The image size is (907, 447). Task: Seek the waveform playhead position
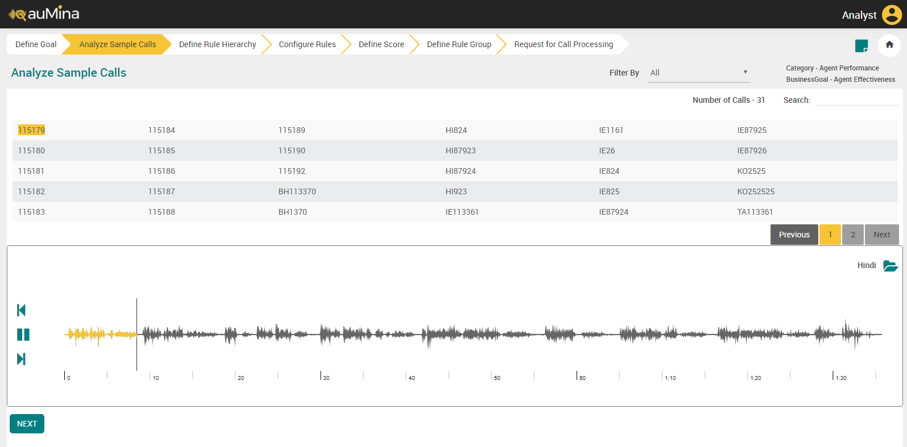tap(136, 335)
